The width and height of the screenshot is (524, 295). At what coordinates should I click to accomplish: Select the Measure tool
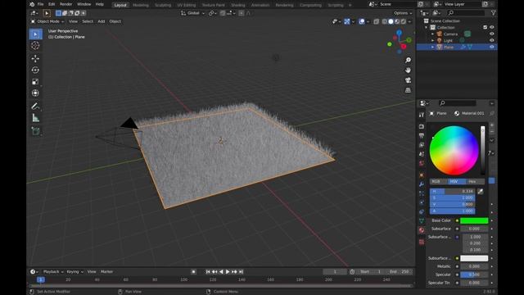pyautogui.click(x=35, y=118)
